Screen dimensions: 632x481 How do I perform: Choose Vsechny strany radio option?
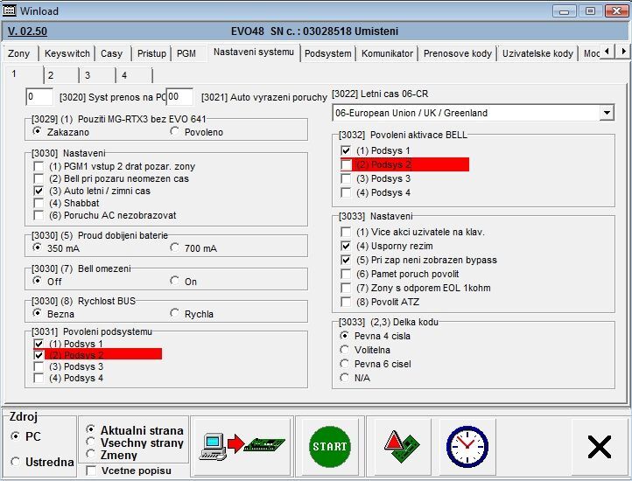click(x=92, y=443)
